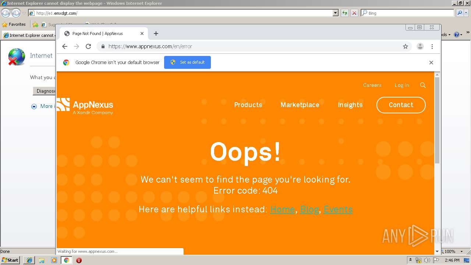Follow the Events helpful link
Viewport: 471px width, 265px height.
(338, 209)
